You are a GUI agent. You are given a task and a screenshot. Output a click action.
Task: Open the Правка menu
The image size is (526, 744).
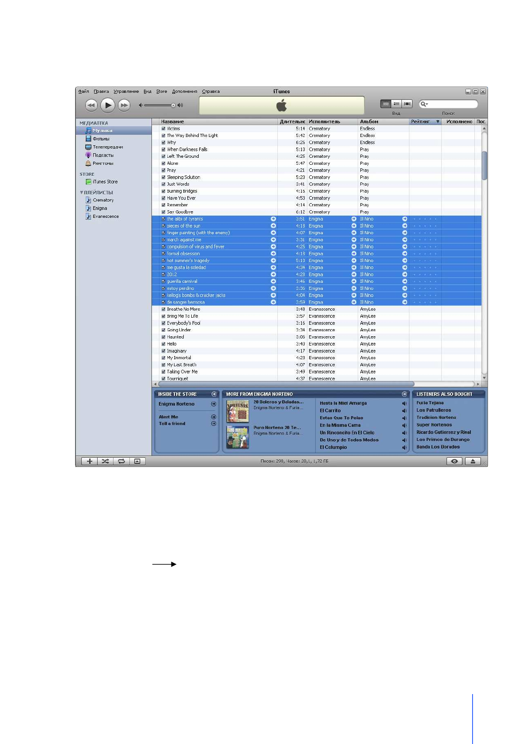[101, 91]
